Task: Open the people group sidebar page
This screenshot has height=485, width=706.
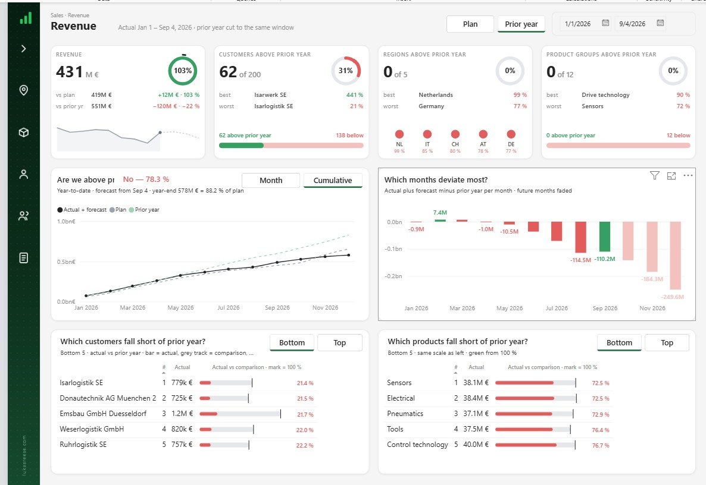Action: click(x=24, y=216)
